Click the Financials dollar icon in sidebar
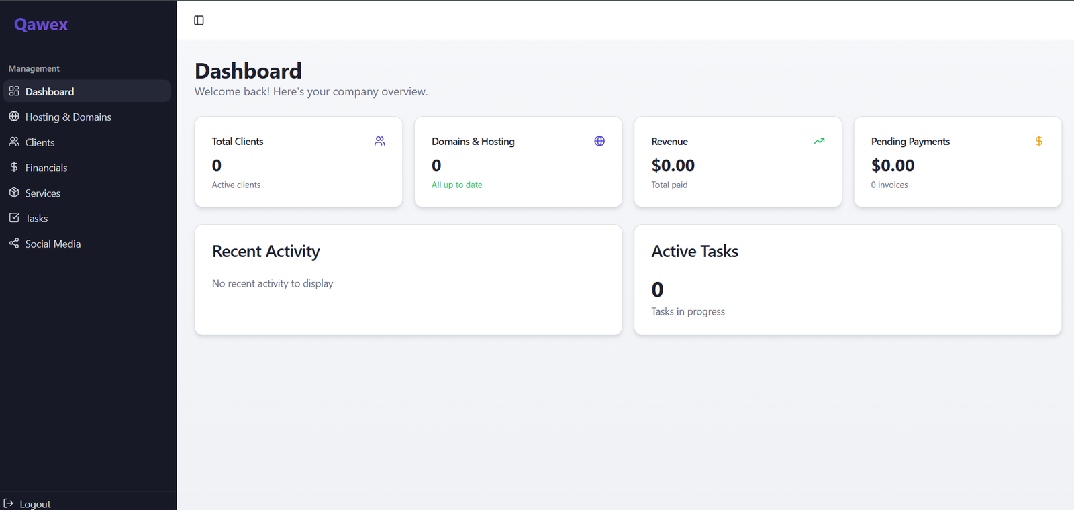 pos(14,167)
